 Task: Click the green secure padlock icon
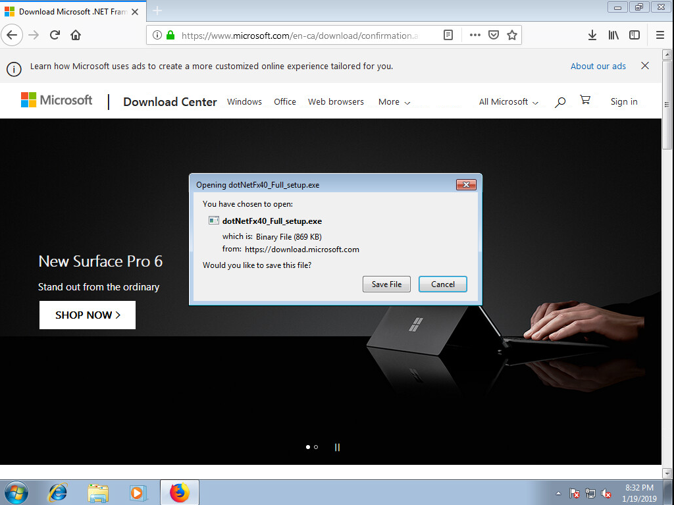tap(170, 36)
